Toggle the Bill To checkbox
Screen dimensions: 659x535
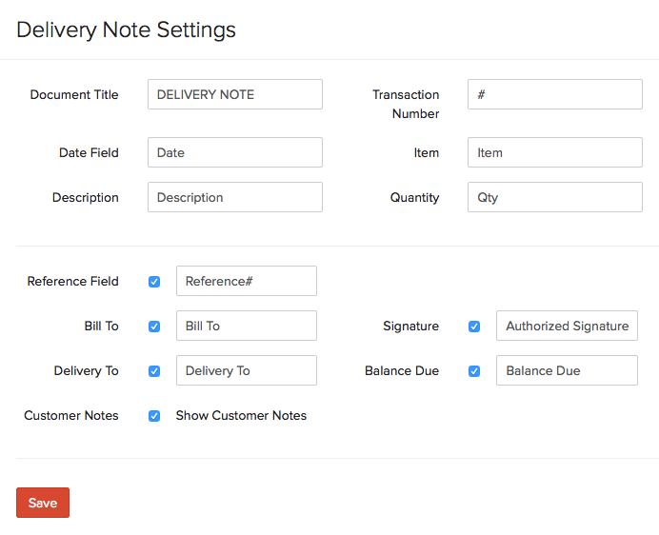[x=154, y=327]
